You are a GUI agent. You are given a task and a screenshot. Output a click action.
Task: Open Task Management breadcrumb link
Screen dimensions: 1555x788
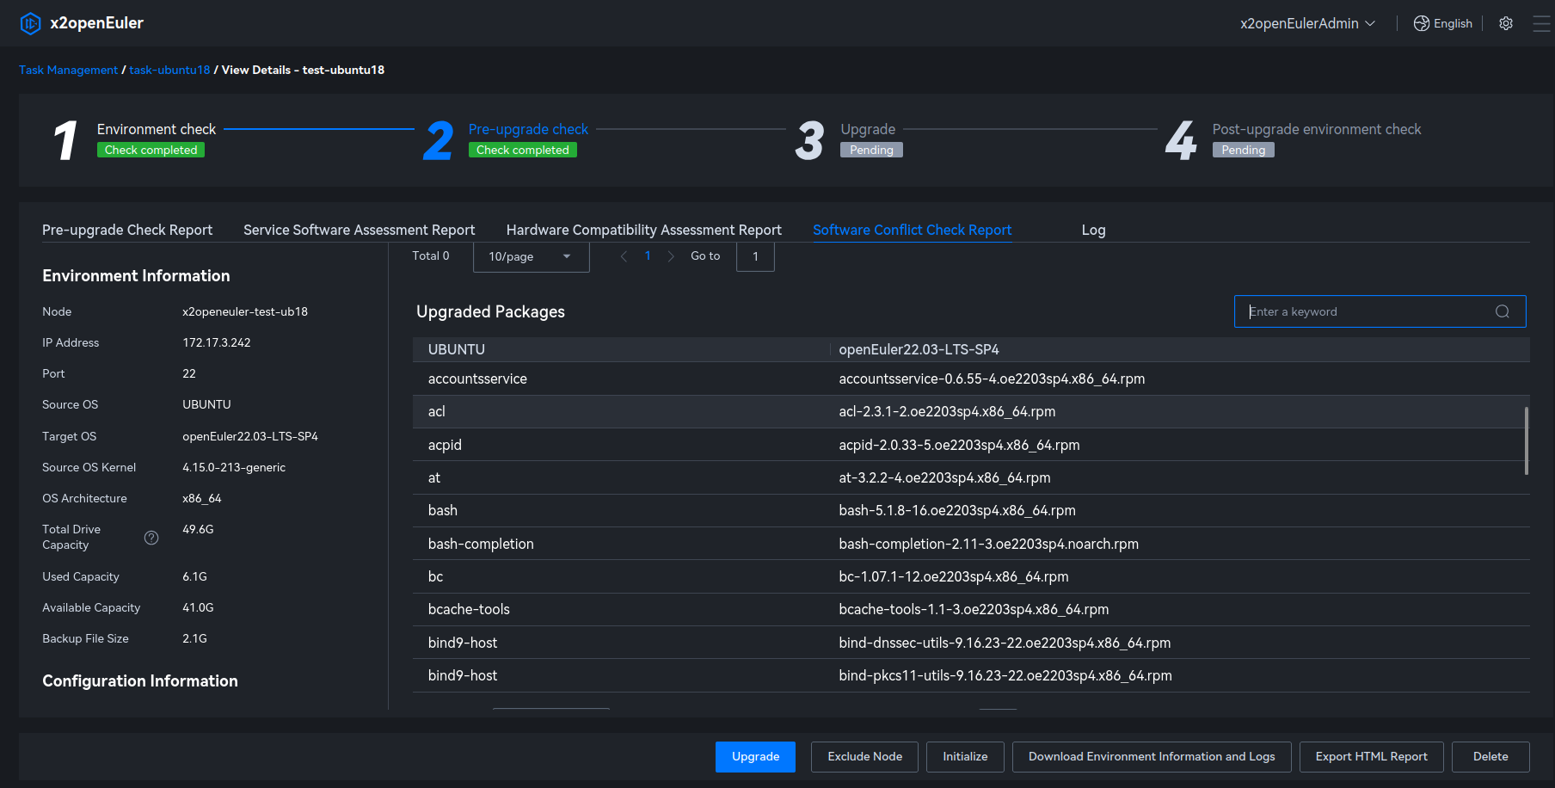[68, 70]
